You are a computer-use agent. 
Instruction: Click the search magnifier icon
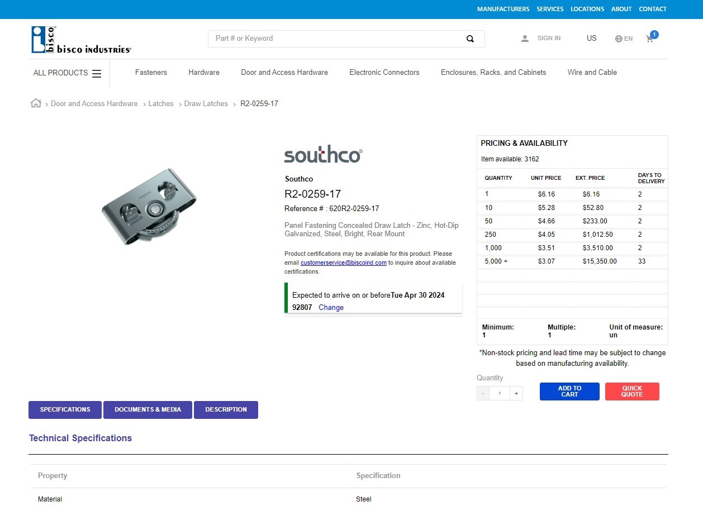point(470,39)
